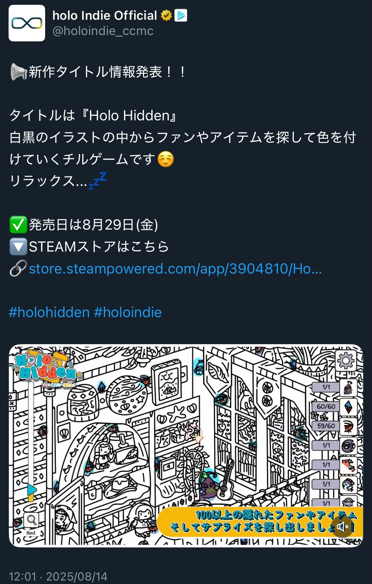Image resolution: width=372 pixels, height=584 pixels.
Task: Tap the holo Indie Official display name
Action: pyautogui.click(x=105, y=15)
